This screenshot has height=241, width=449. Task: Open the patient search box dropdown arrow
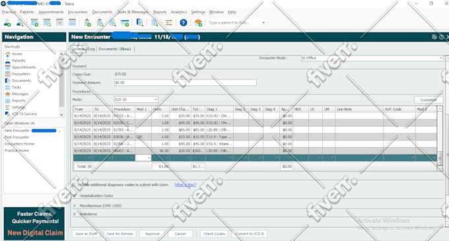click(x=263, y=22)
